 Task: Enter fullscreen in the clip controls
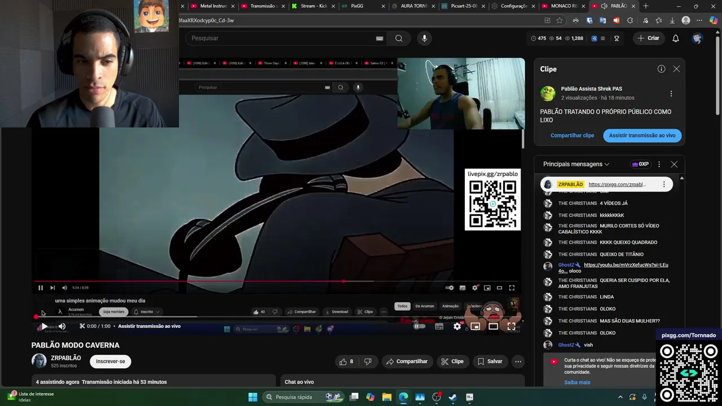coord(511,326)
